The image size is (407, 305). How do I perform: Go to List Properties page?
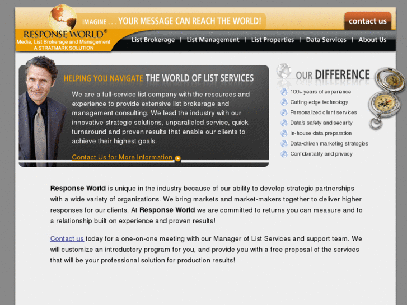pos(273,40)
